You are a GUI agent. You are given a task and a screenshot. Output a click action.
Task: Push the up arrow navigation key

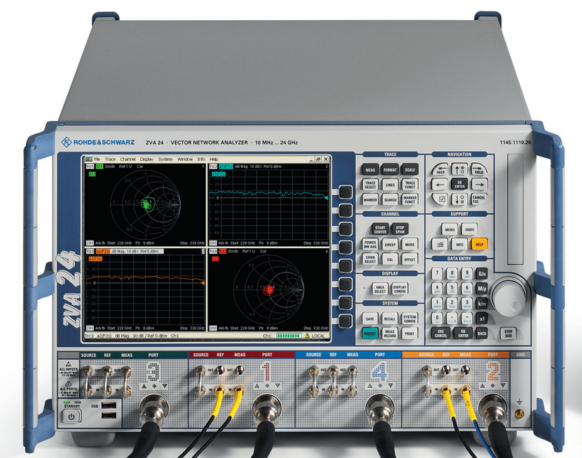coord(459,170)
